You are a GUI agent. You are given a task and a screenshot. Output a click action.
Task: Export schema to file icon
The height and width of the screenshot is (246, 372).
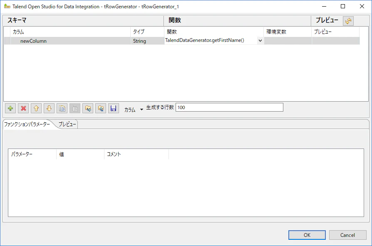point(101,109)
